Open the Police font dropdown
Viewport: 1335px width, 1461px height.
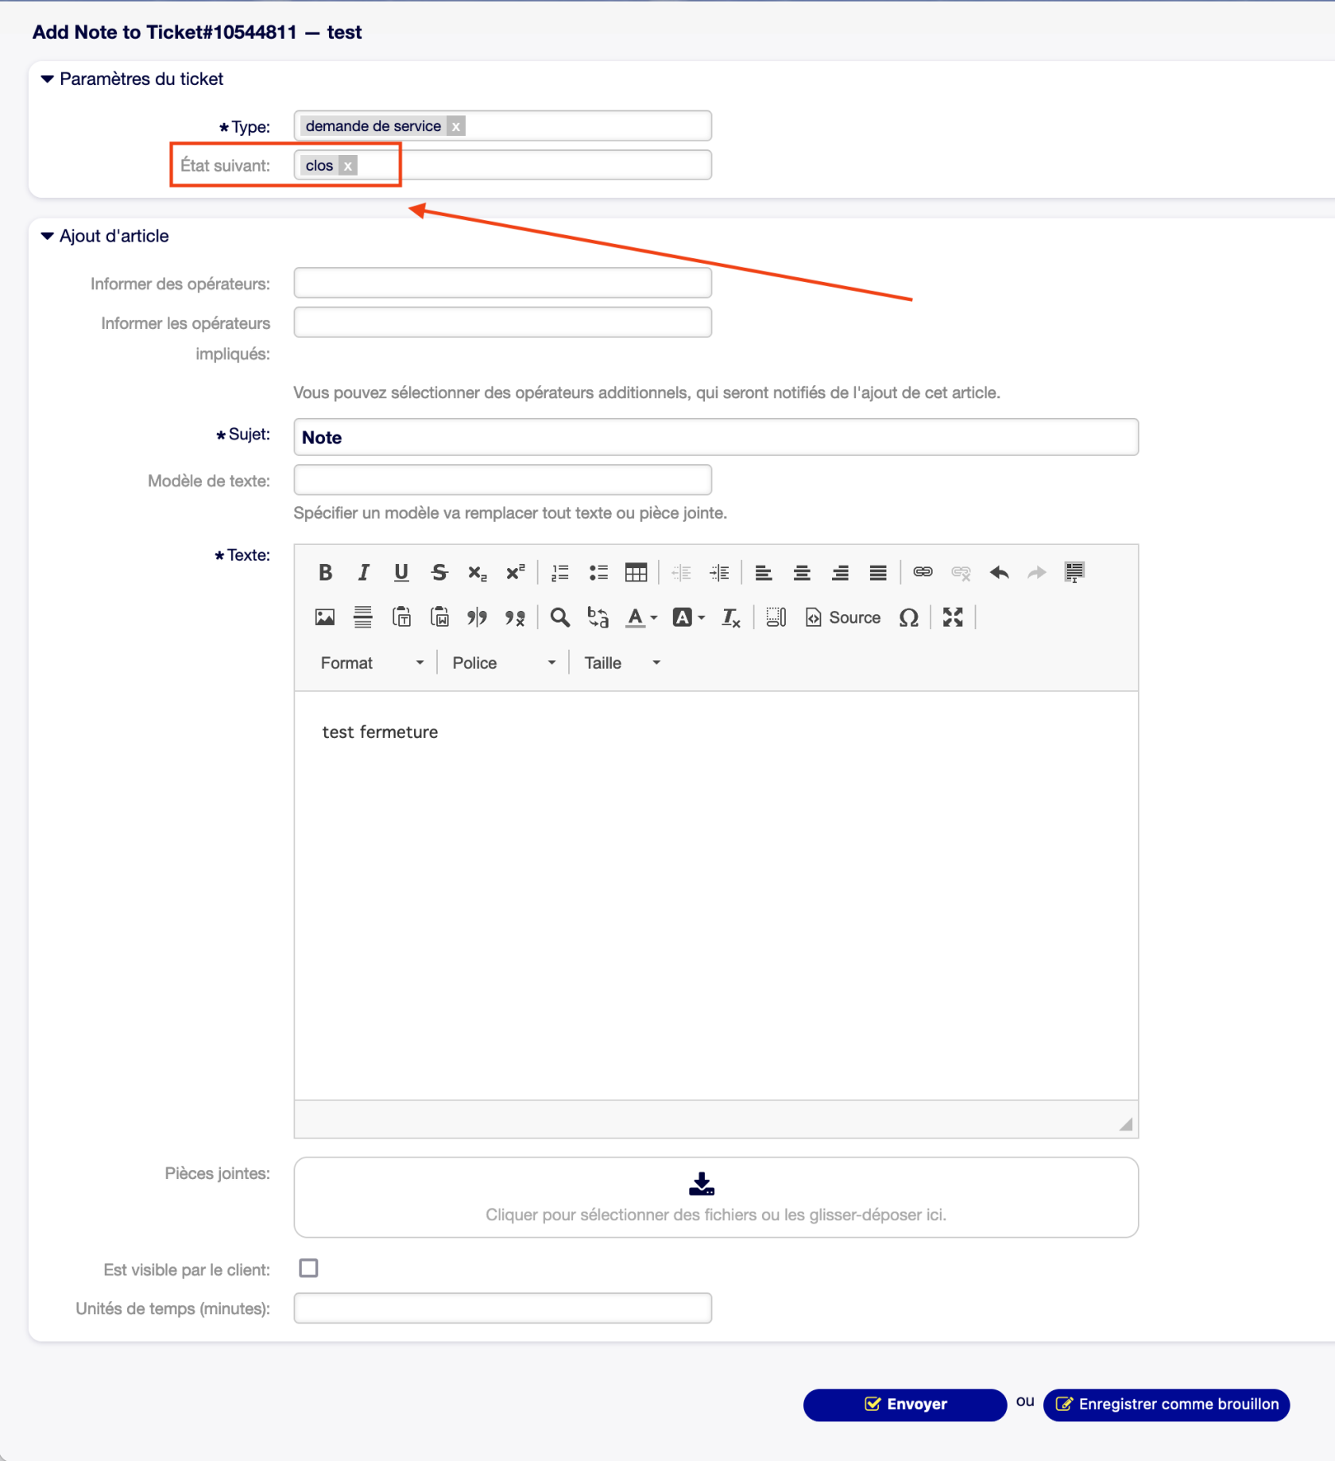tap(503, 663)
